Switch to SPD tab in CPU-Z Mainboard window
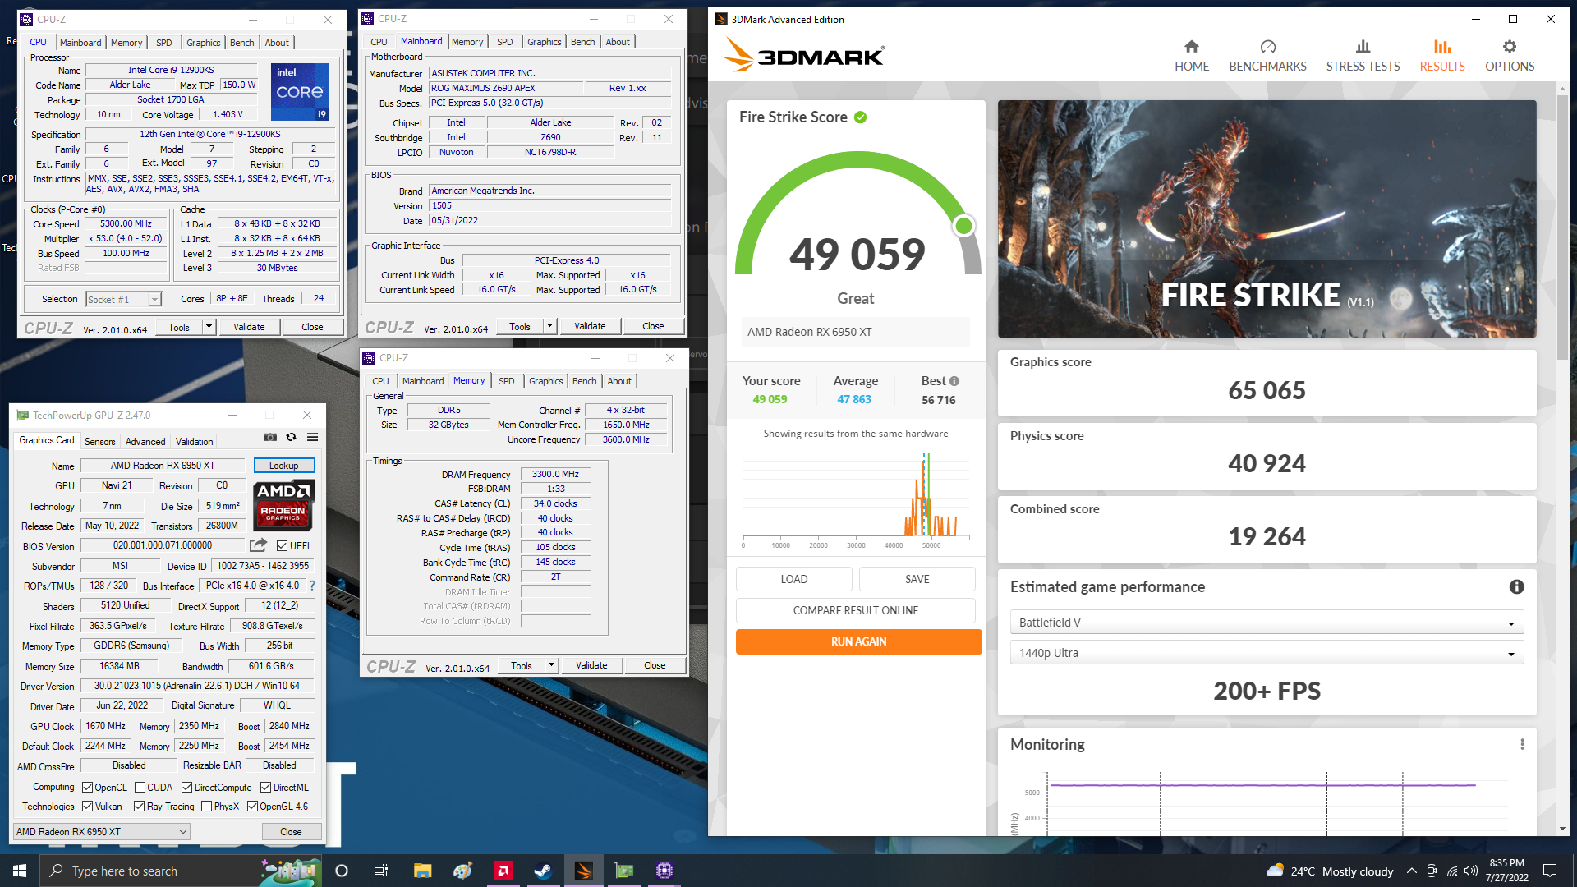This screenshot has width=1577, height=887. point(504,42)
